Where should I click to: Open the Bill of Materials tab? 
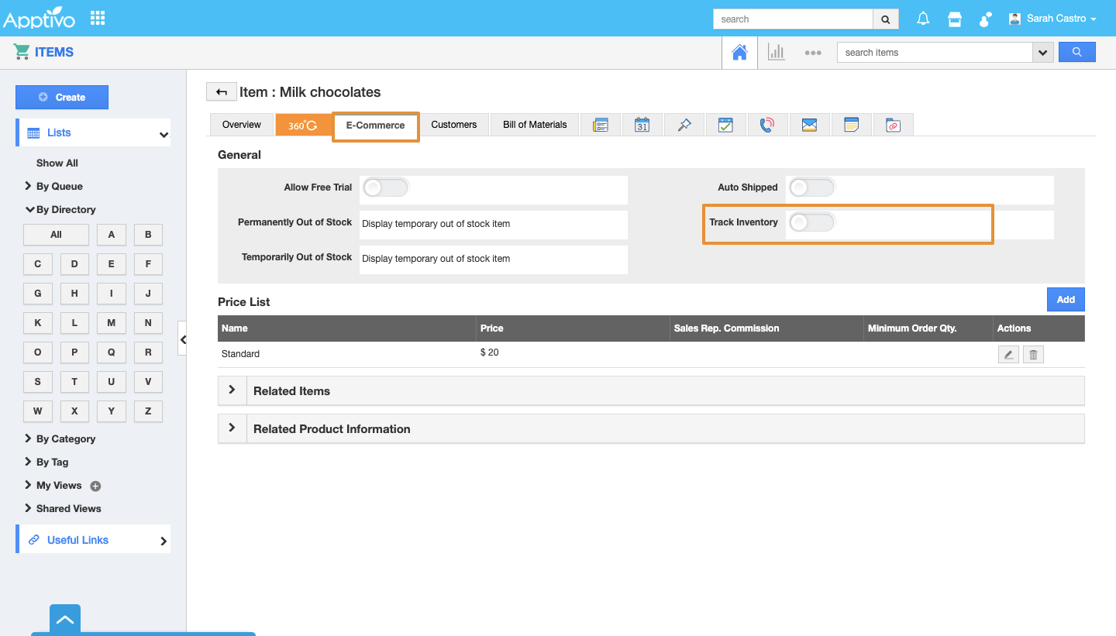click(x=535, y=125)
